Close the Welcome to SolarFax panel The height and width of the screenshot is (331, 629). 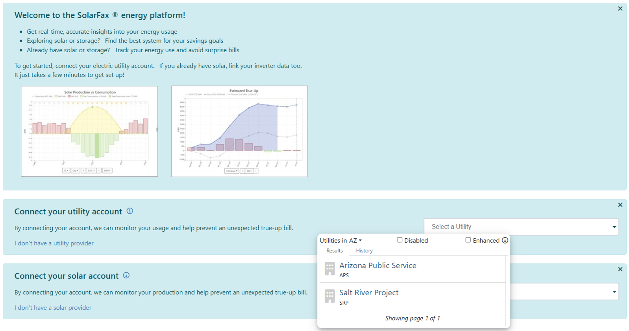(620, 9)
